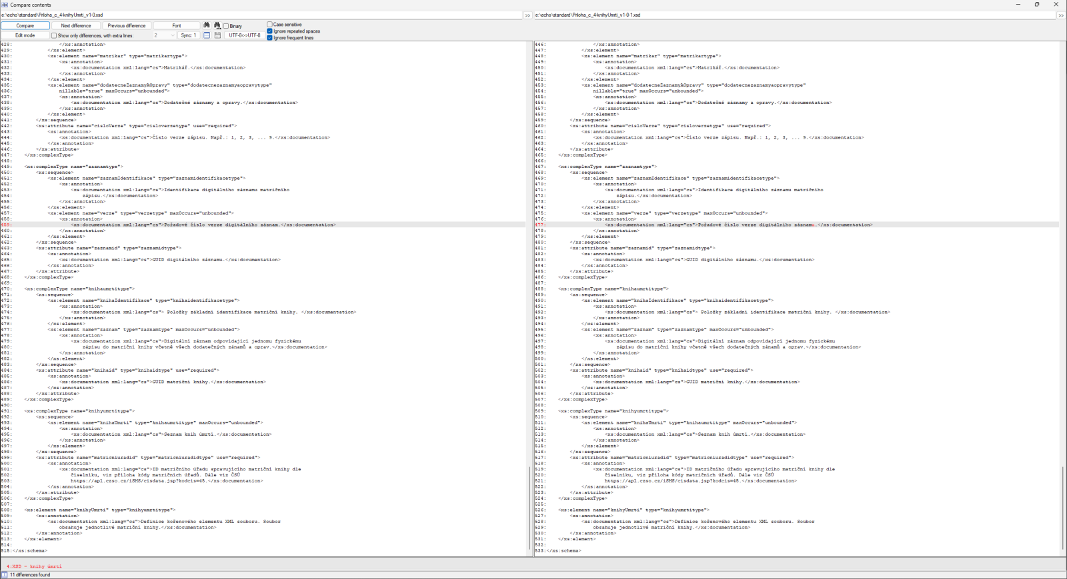Click the UTF-8<->UTF-8 encoding button
Viewport: 1067px width, 579px height.
(245, 35)
